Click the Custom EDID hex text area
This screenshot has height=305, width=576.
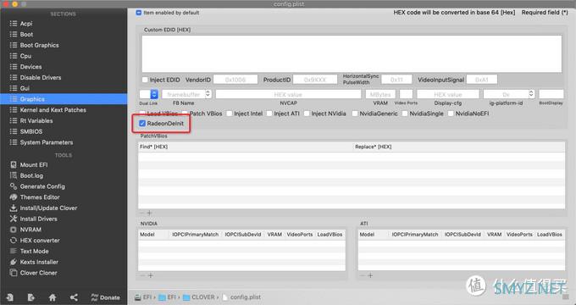point(352,54)
